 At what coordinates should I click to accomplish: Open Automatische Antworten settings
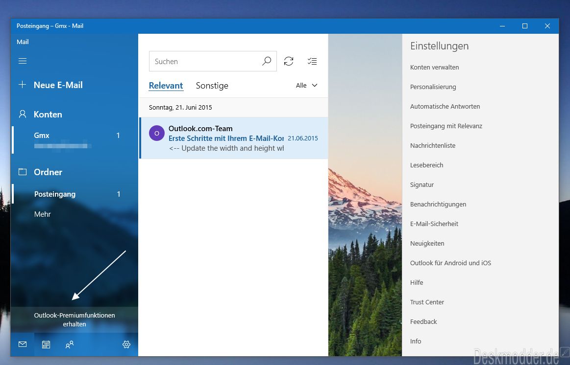pos(445,106)
